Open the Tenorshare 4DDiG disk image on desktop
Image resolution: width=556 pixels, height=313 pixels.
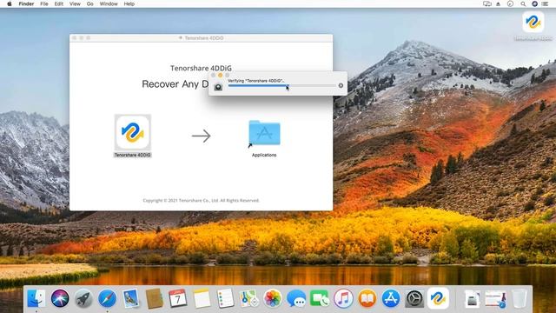click(533, 22)
